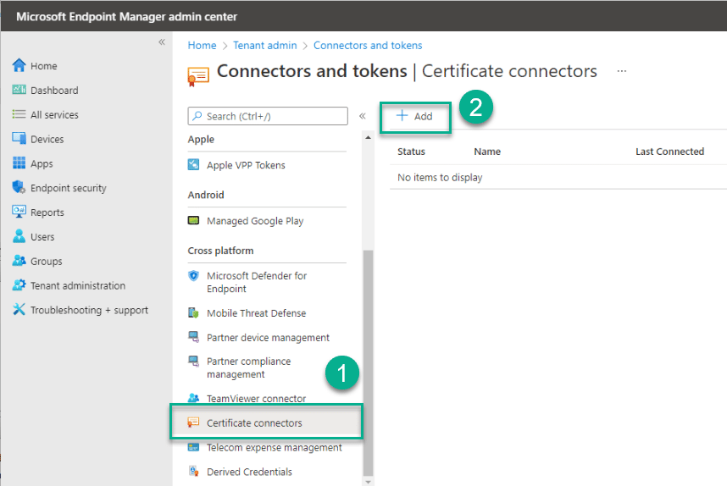Click the certificate icon beside page title
Image resolution: width=727 pixels, height=486 pixels.
[198, 76]
